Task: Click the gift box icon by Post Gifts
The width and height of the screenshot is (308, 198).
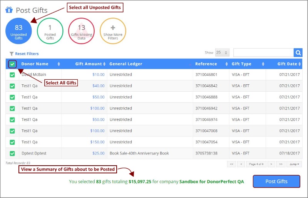Action: (x=9, y=10)
